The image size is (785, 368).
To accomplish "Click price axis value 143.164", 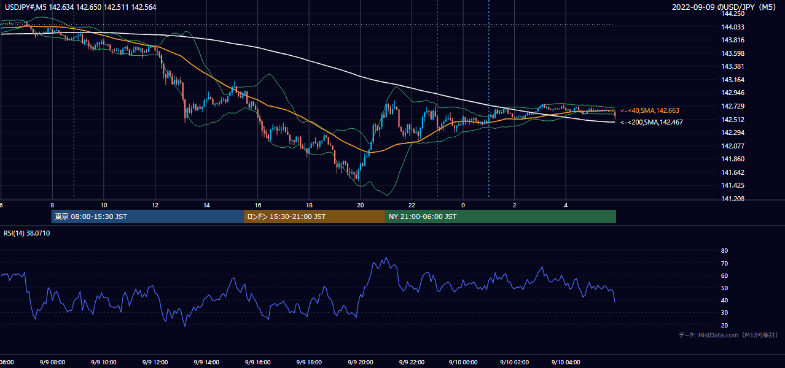I will (x=733, y=80).
